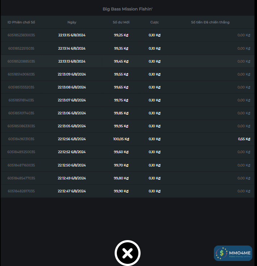Select session ID 60518523830035

[21, 35]
